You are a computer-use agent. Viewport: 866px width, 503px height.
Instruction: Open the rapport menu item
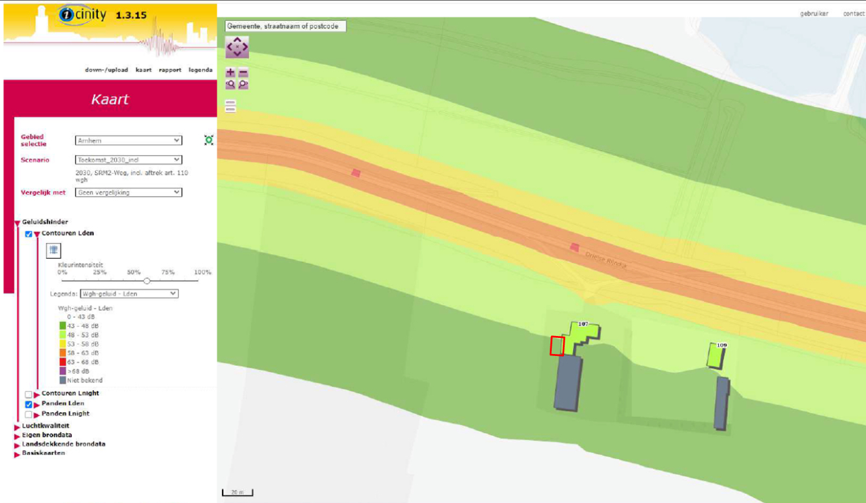[x=170, y=70]
